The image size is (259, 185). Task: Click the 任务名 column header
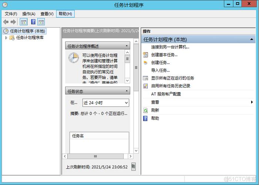click(x=99, y=136)
